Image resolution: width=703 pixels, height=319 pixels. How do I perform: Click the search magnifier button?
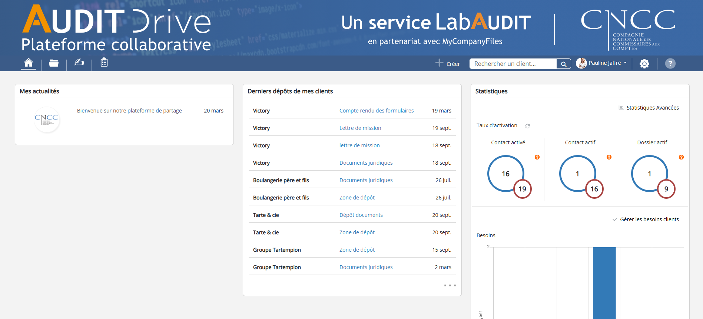pos(564,64)
